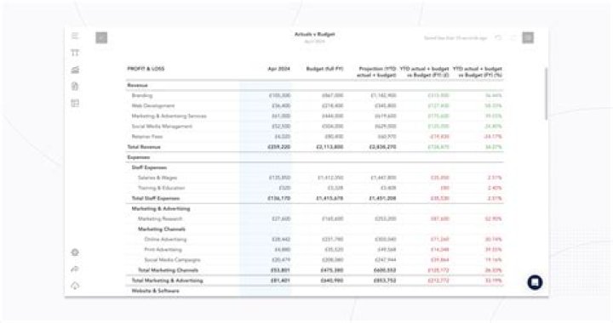Click the YTD vs Budget (%) column header
Image resolution: width=613 pixels, height=323 pixels.
(478, 71)
